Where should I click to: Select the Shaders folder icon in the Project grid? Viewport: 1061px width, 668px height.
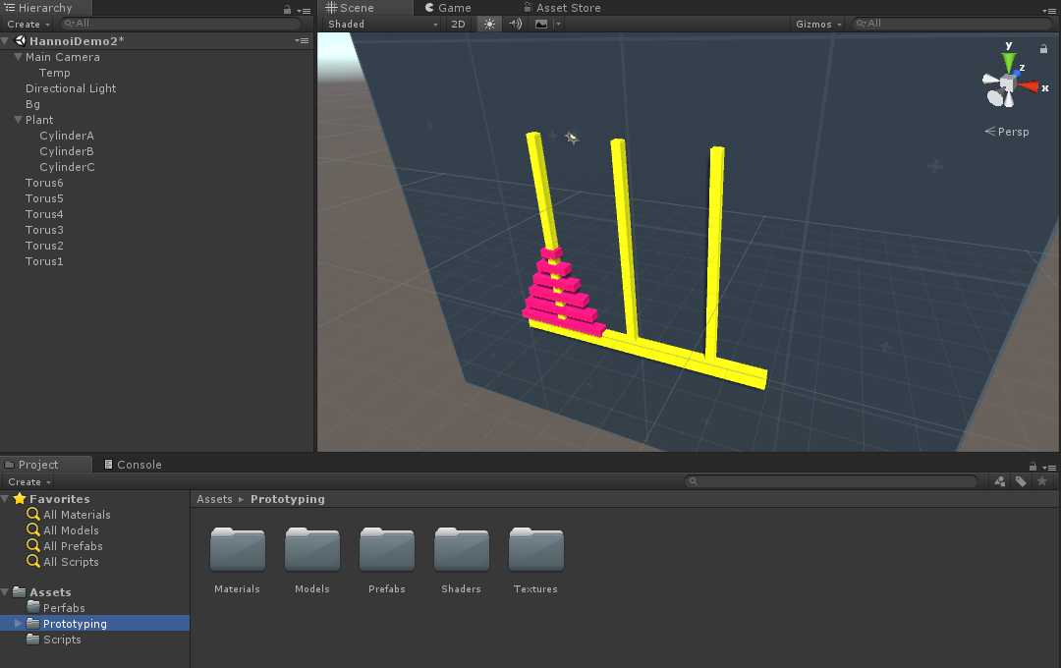pos(462,549)
